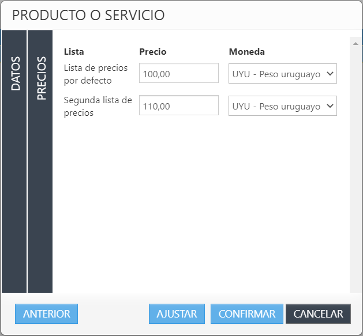Screen dimensions: 363x336
Task: Click chevron arrow on second currency selector
Action: tap(330, 106)
